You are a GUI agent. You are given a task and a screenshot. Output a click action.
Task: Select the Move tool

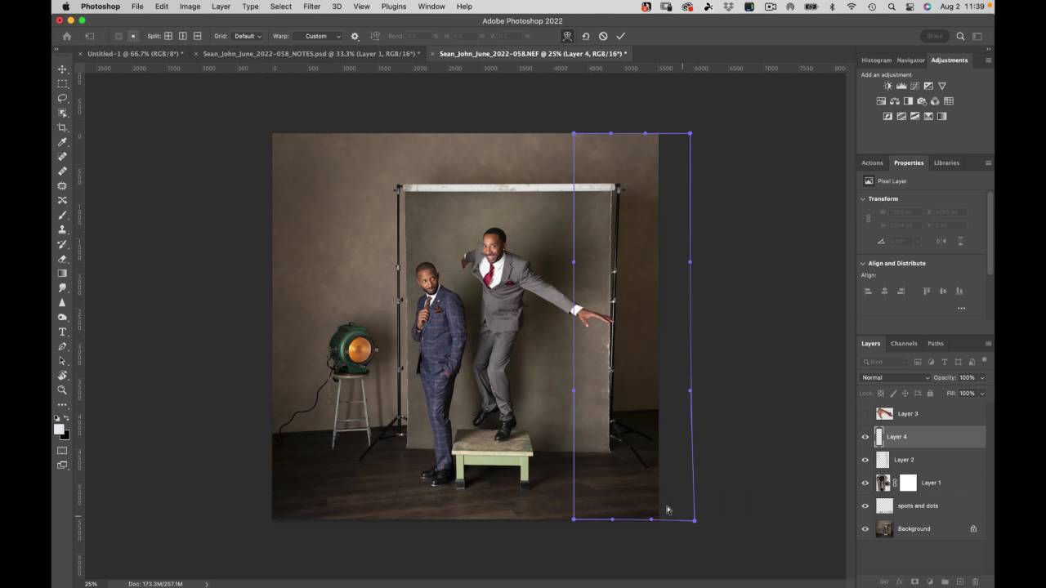[x=62, y=69]
